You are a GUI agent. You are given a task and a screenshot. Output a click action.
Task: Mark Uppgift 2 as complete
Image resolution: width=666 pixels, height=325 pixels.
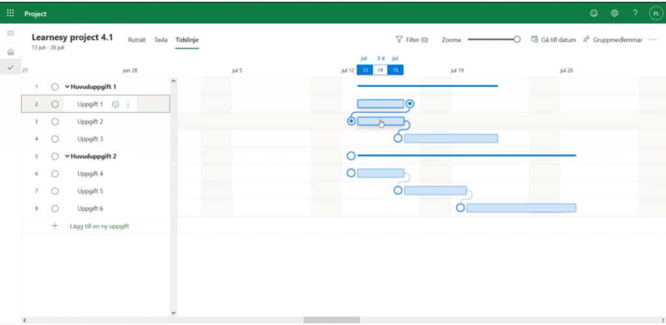pos(55,122)
